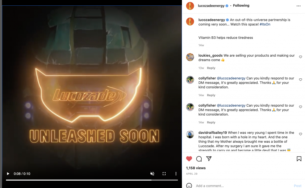Unmute the video sound
This screenshot has height=188, width=305.
(152, 174)
